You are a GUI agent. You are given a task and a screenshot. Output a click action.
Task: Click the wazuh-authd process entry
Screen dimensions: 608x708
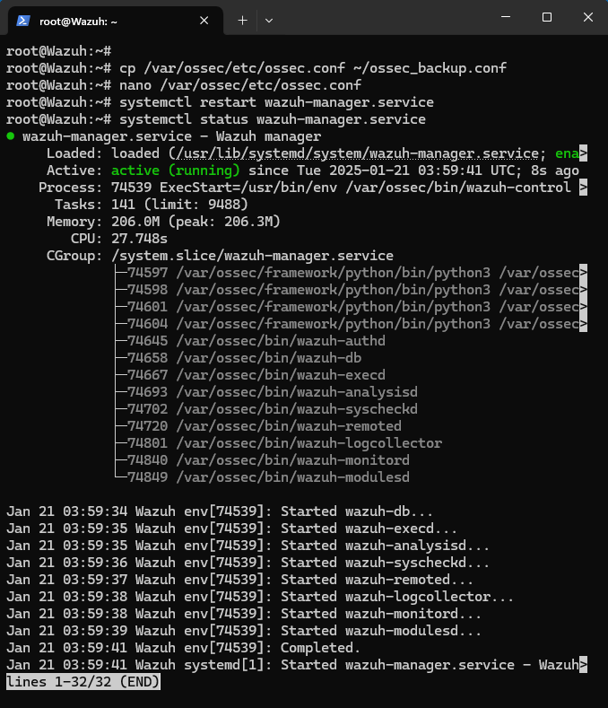pyautogui.click(x=280, y=341)
